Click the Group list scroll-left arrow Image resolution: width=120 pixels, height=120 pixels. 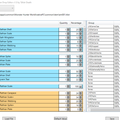[89, 110]
